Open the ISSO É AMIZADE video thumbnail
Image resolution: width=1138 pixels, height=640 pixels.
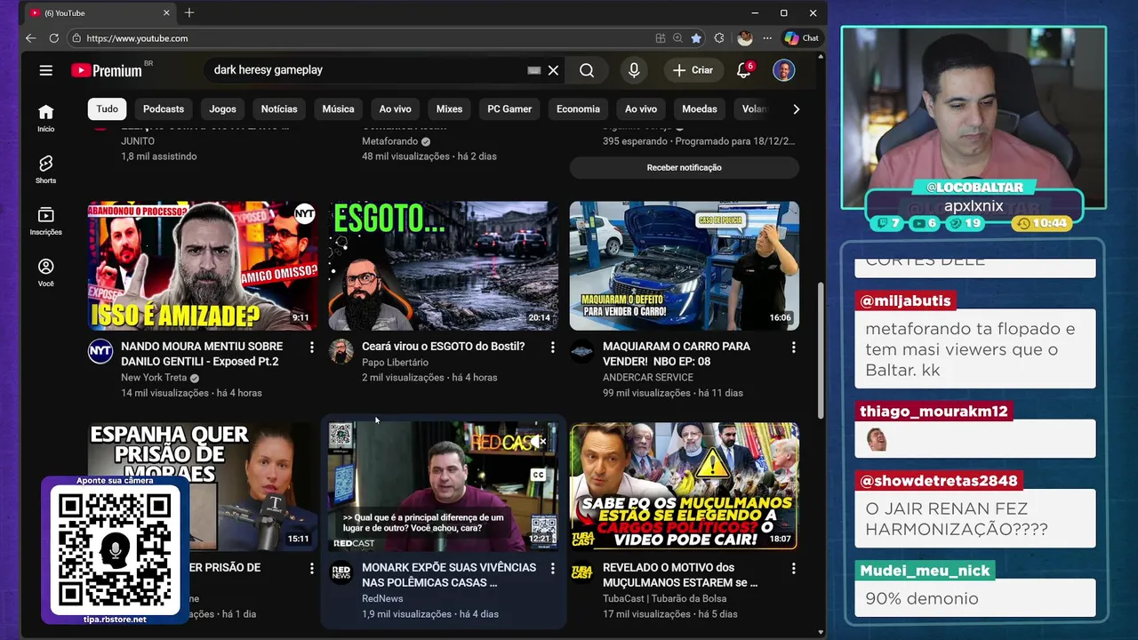pos(203,266)
